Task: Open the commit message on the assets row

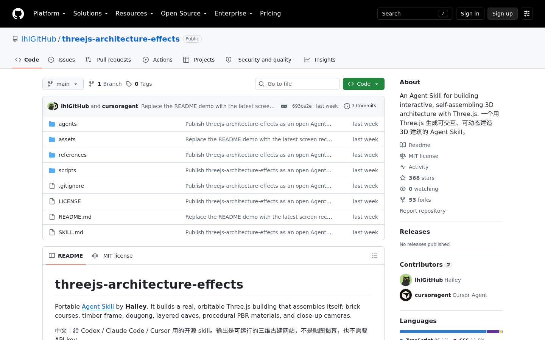Action: (x=259, y=139)
